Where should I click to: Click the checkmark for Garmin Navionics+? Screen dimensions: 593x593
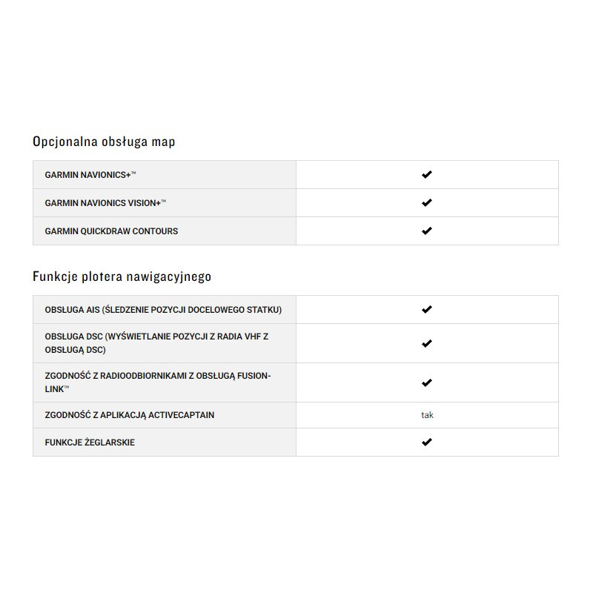coord(426,175)
